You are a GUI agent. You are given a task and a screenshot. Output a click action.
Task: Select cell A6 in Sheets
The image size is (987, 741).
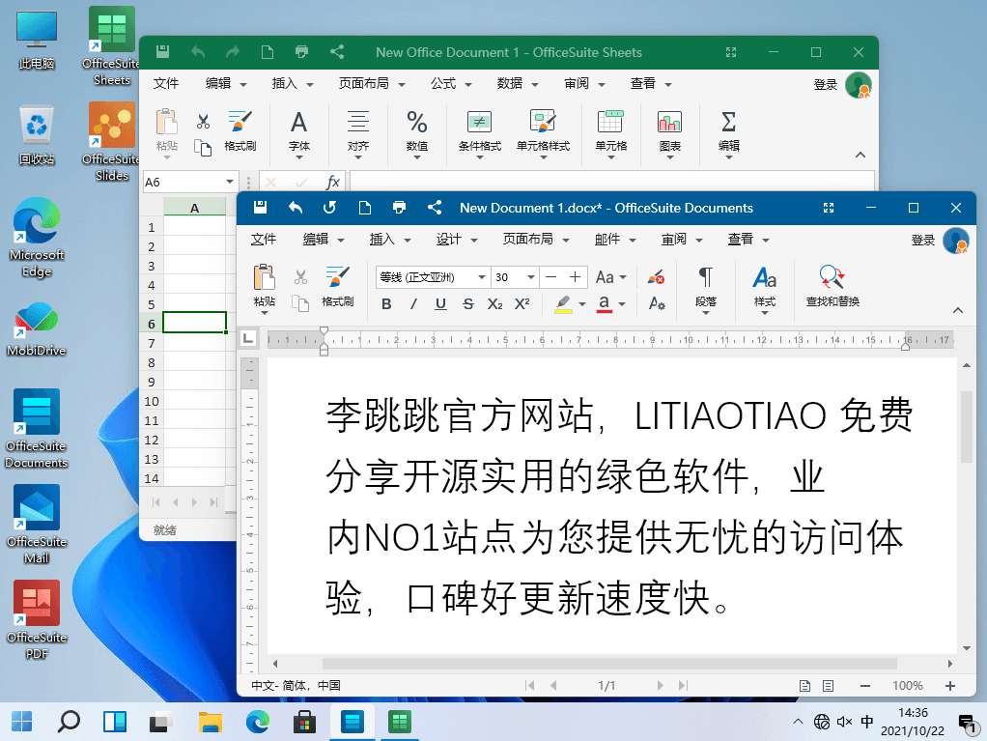click(194, 323)
